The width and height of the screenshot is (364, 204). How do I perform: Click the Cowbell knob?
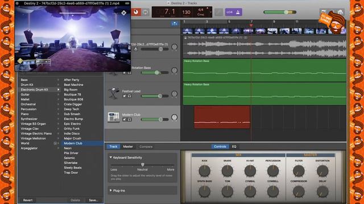[x=273, y=192]
